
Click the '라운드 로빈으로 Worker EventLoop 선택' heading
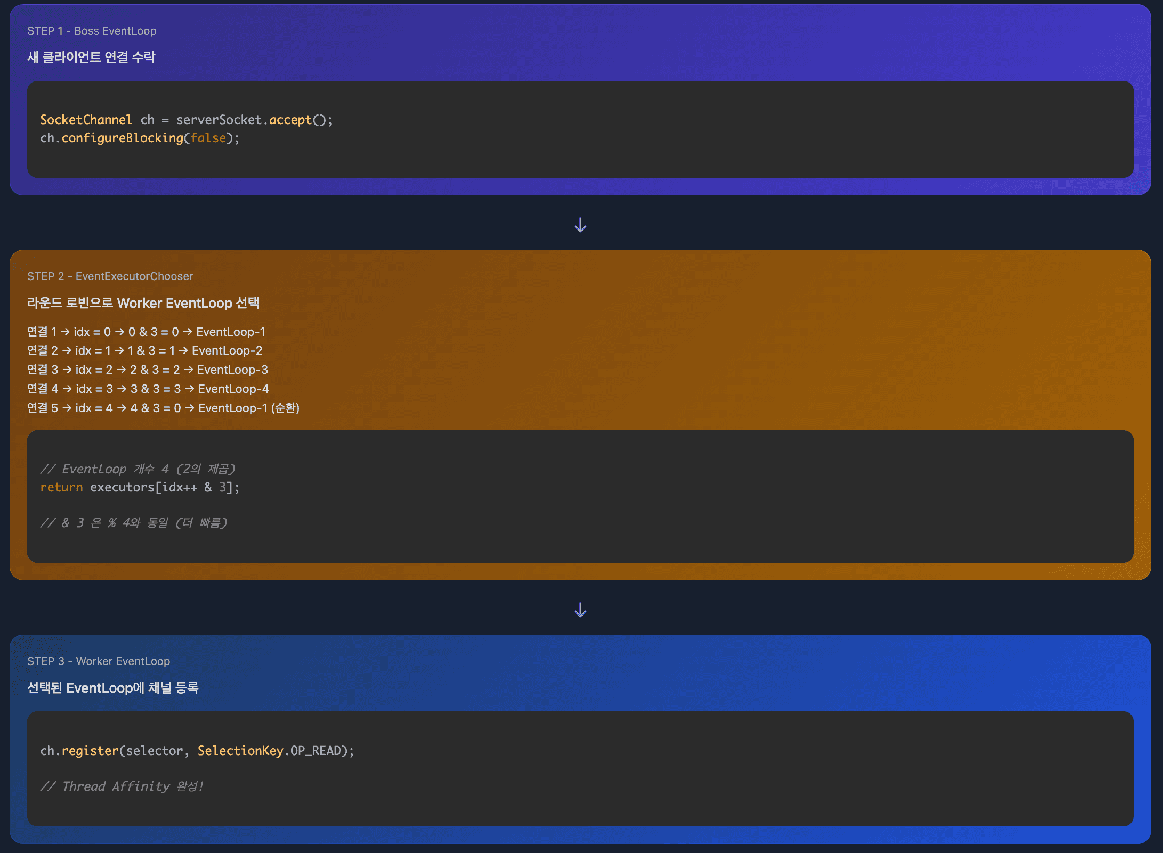[x=143, y=303]
